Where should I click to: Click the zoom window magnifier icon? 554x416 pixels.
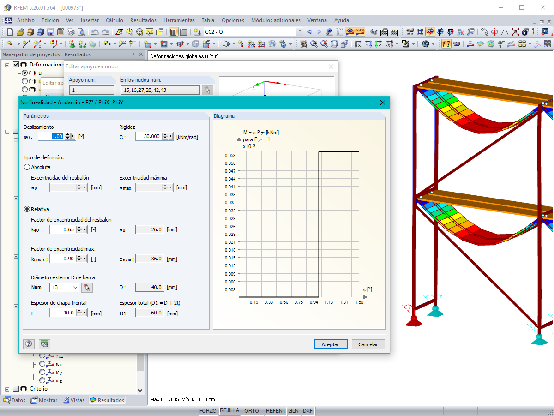pos(314,44)
